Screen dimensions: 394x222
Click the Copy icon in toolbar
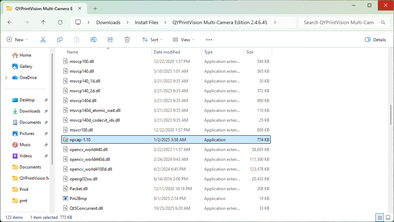click(x=60, y=40)
